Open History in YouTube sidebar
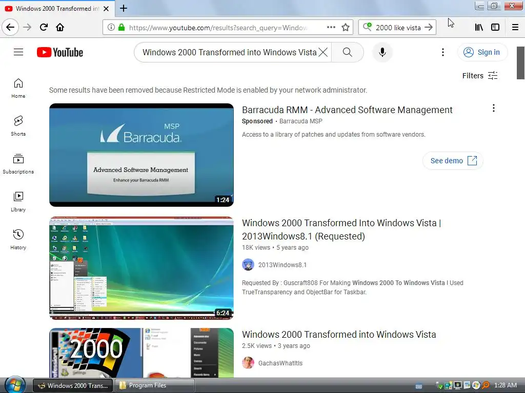 click(x=18, y=239)
